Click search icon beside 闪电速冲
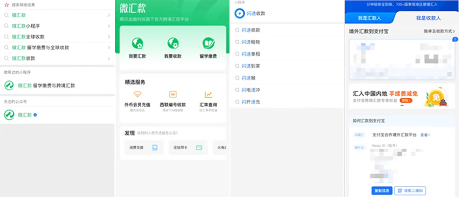The width and height of the screenshot is (459, 197). 237,90
